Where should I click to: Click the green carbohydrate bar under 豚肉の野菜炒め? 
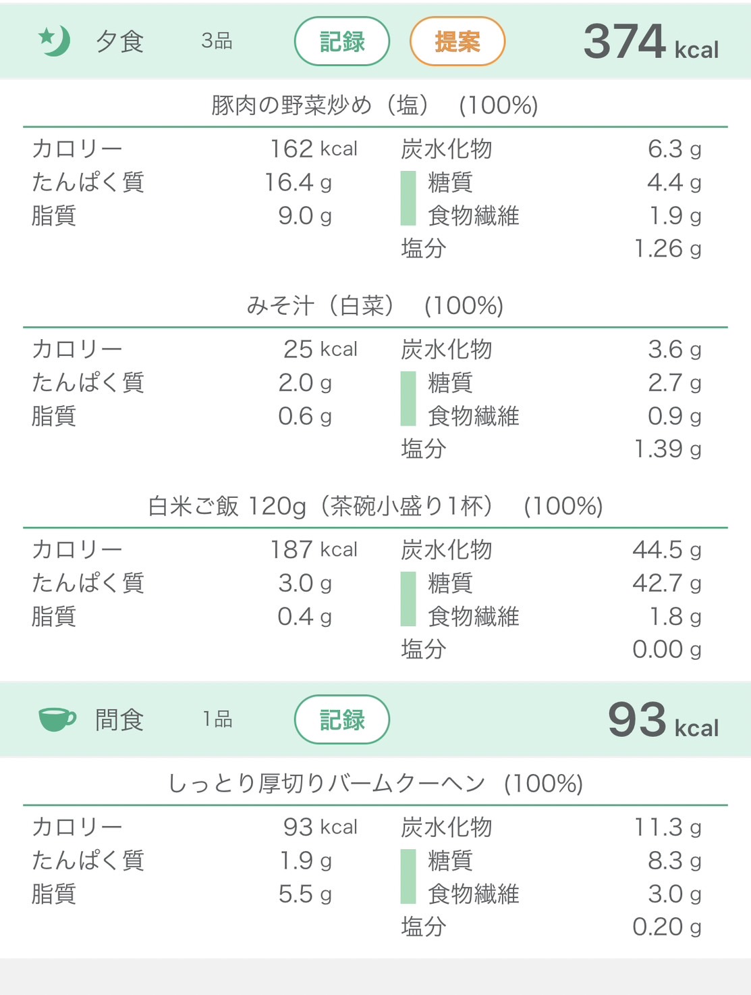408,199
